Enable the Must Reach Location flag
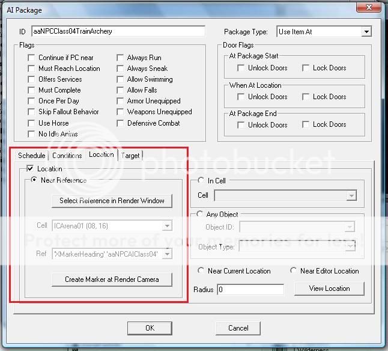This screenshot has height=351, width=388. (x=32, y=69)
